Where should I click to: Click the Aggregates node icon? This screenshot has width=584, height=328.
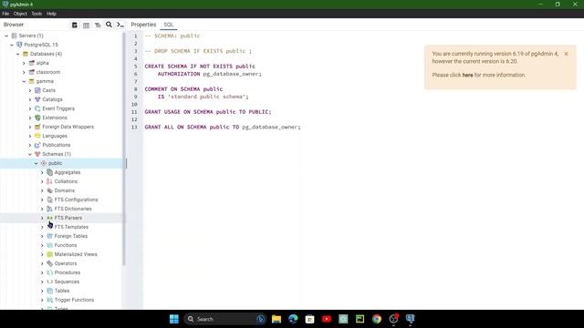click(x=50, y=172)
